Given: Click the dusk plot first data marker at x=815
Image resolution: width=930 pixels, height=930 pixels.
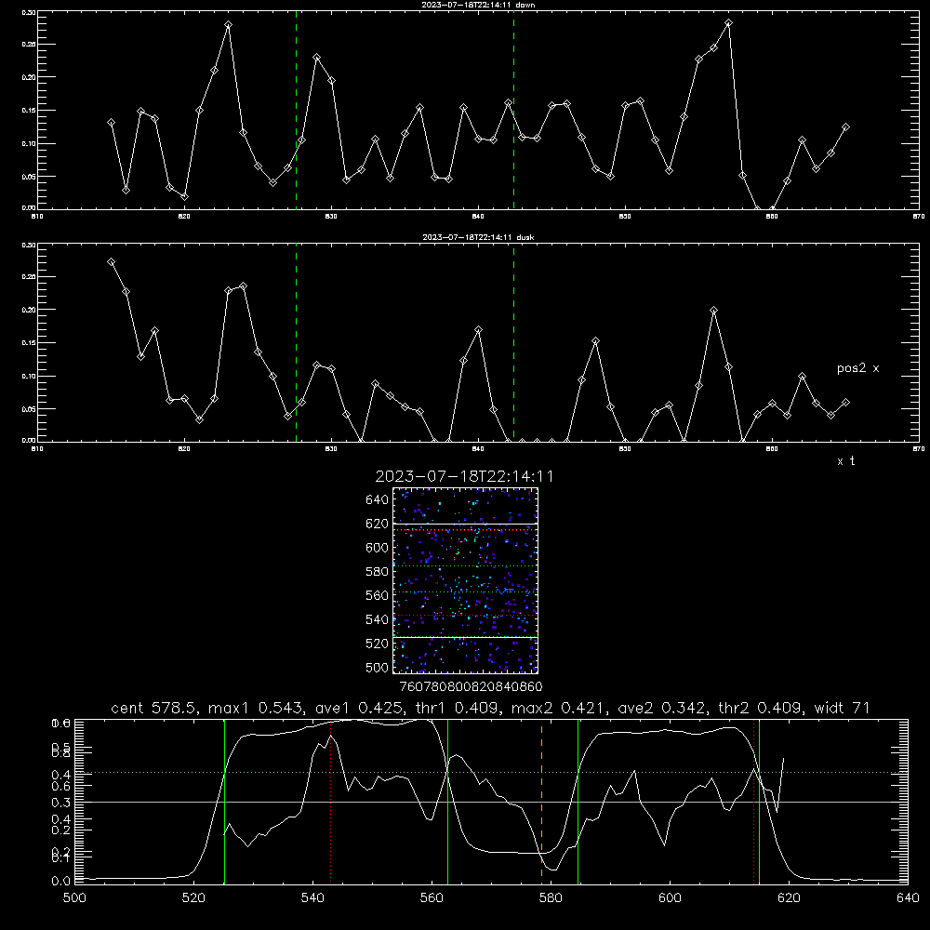Looking at the screenshot, I should [x=111, y=261].
